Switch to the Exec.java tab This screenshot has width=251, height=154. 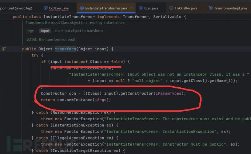(150, 8)
